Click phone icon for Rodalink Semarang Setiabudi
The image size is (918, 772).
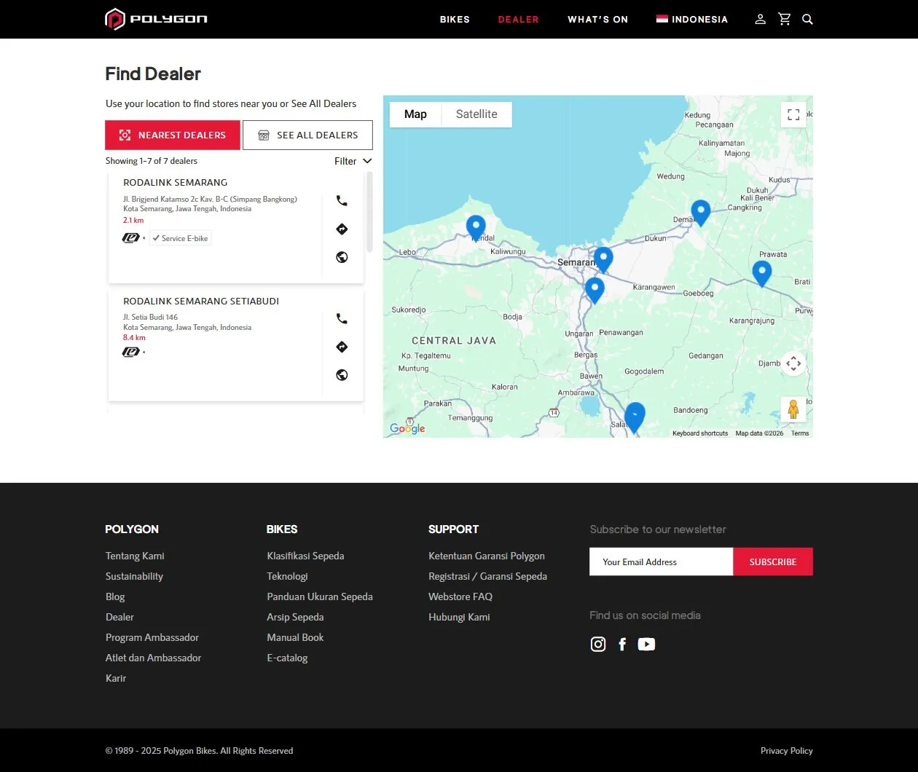click(x=342, y=319)
